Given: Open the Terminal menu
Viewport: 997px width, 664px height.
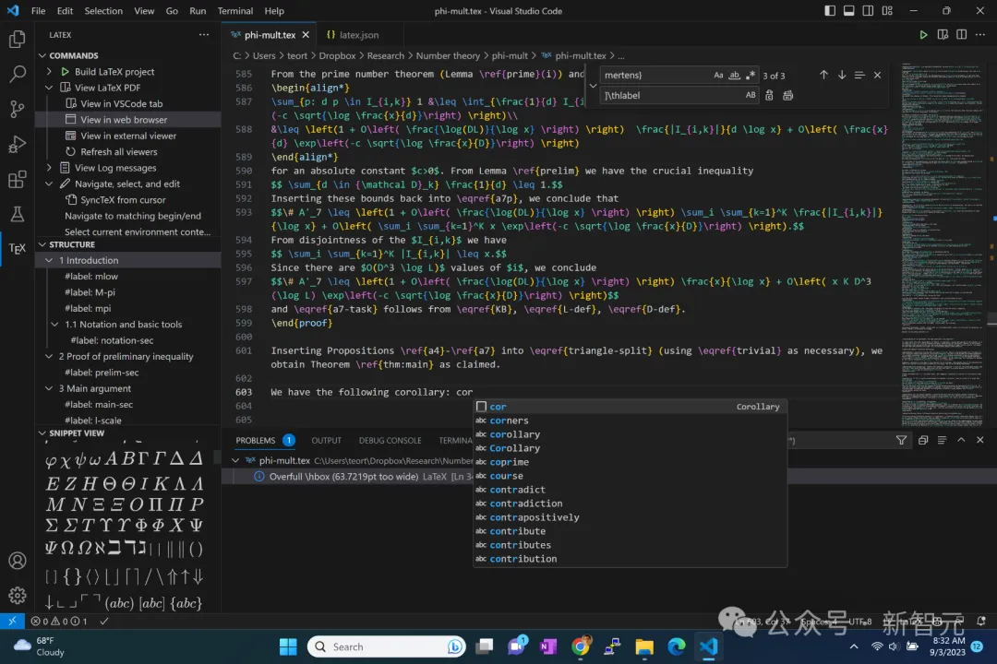Looking at the screenshot, I should point(235,11).
